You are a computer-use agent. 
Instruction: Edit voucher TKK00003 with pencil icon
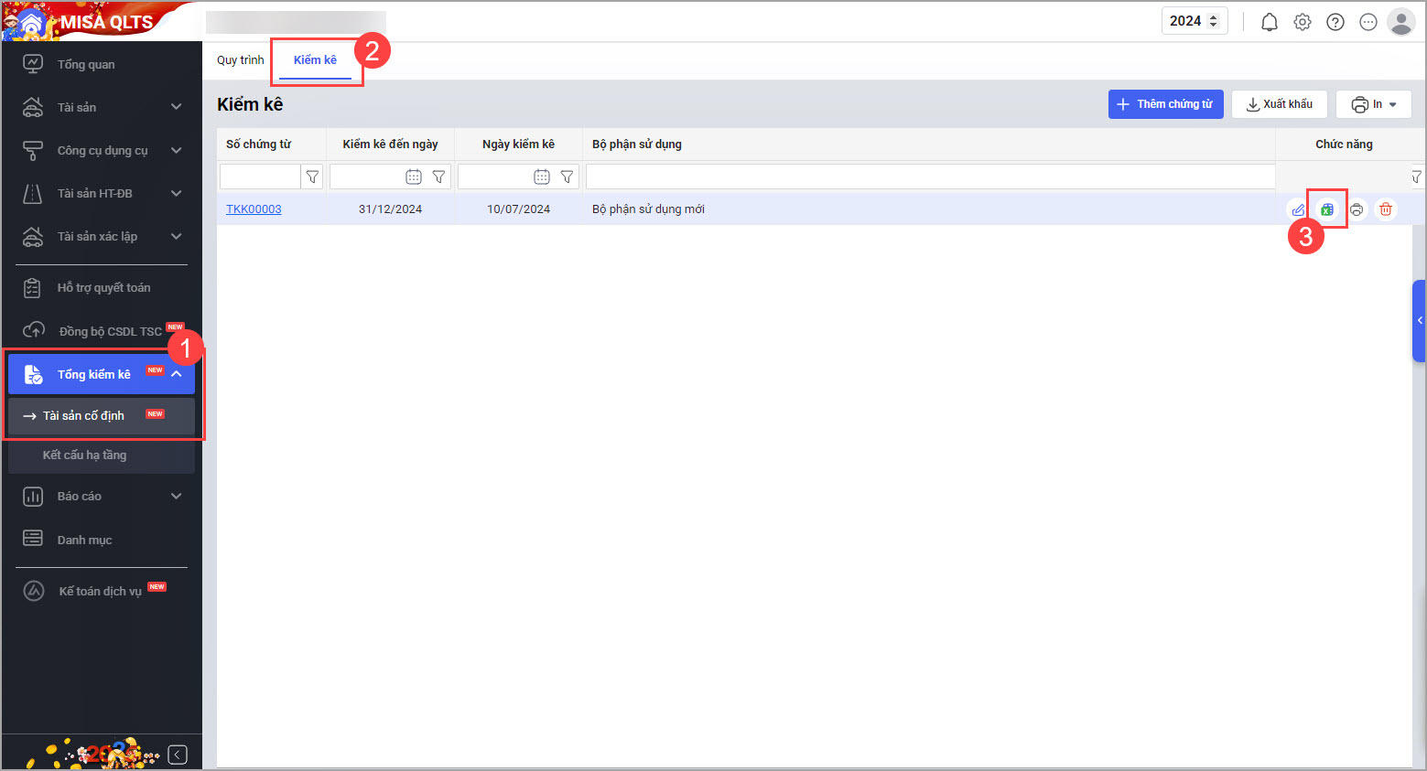pyautogui.click(x=1298, y=209)
